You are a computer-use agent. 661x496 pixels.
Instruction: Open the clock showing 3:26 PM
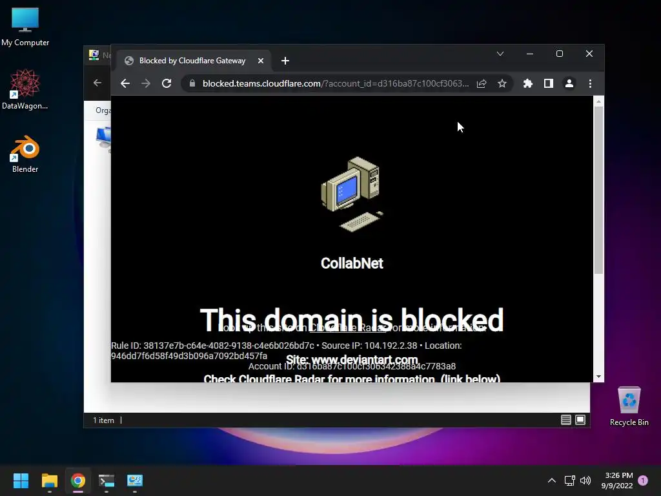pyautogui.click(x=617, y=480)
